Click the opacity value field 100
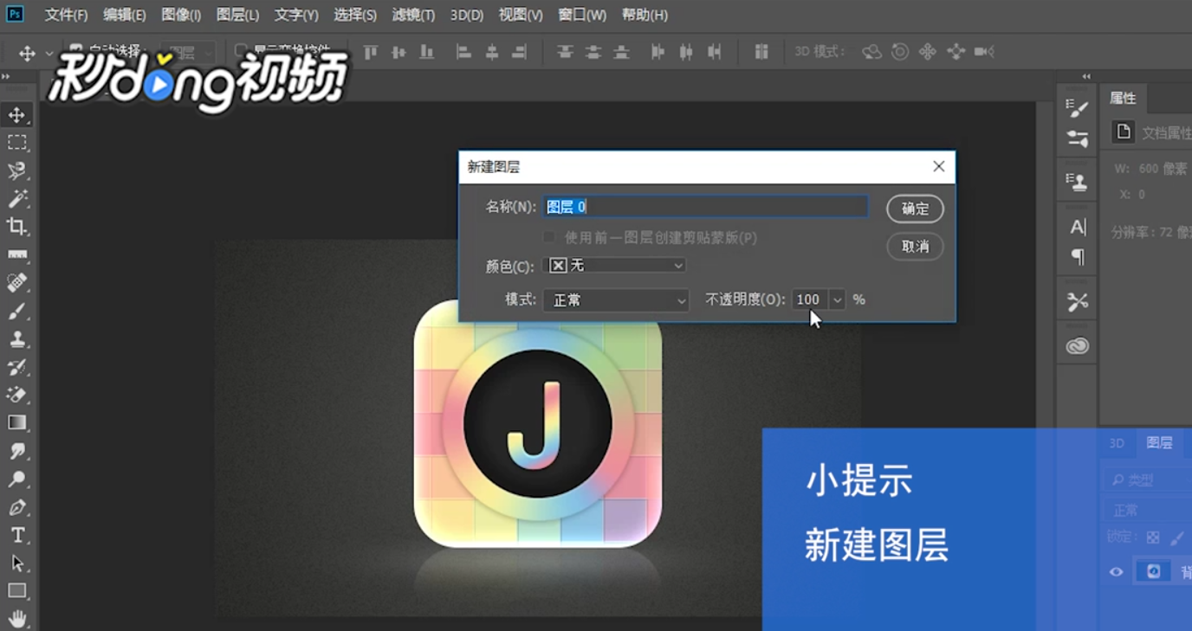Image resolution: width=1192 pixels, height=631 pixels. click(x=810, y=299)
